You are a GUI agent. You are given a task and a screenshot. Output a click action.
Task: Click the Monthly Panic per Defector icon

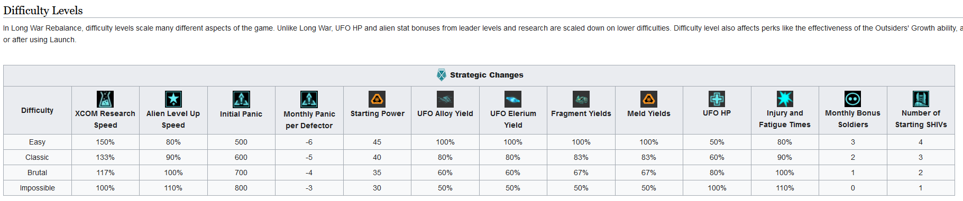pyautogui.click(x=309, y=99)
